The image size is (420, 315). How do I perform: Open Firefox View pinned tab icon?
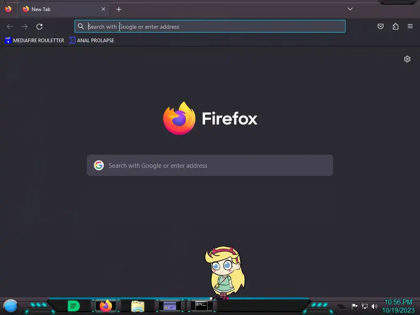8,9
